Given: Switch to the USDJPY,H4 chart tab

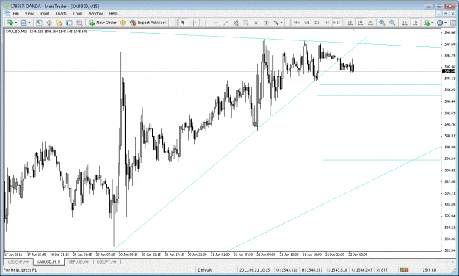Looking at the screenshot, I should [106, 261].
